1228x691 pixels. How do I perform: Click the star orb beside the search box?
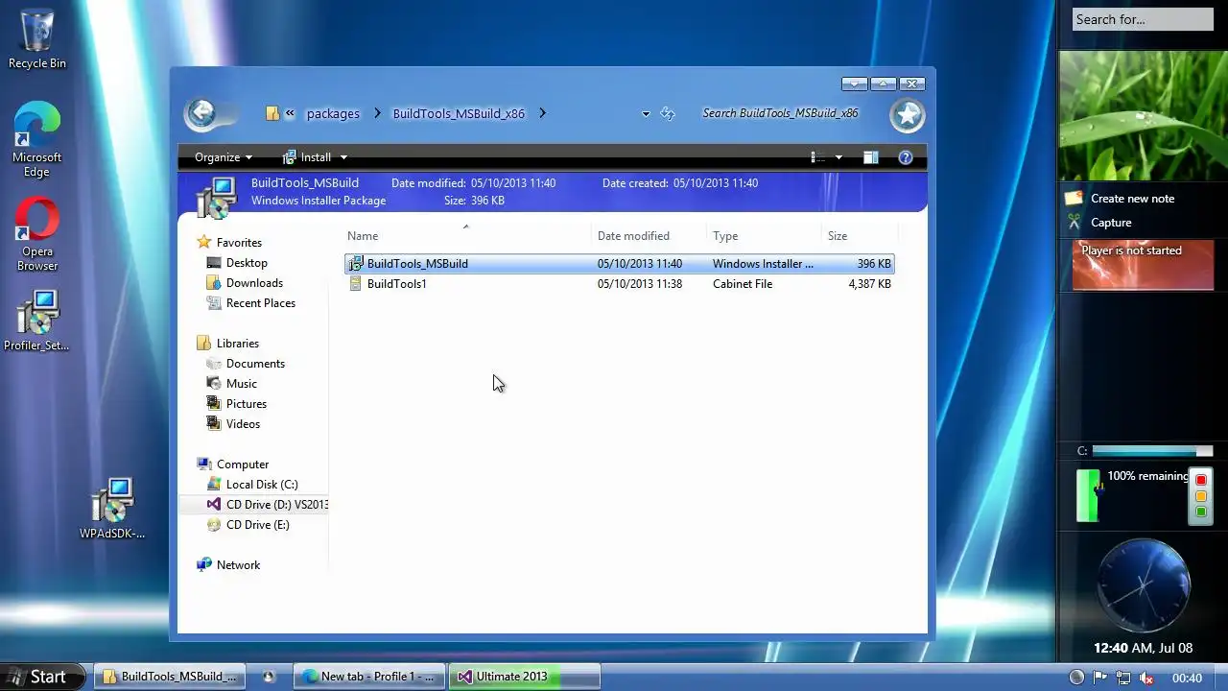click(x=907, y=115)
